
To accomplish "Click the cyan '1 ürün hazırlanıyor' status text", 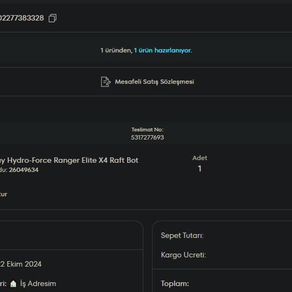I will 163,50.
